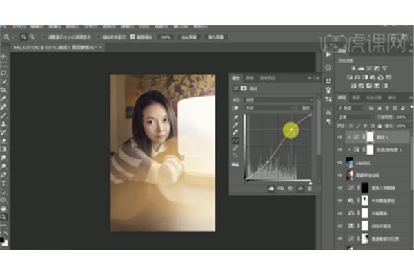Delete the curves adjustment via trash icon

[310, 188]
